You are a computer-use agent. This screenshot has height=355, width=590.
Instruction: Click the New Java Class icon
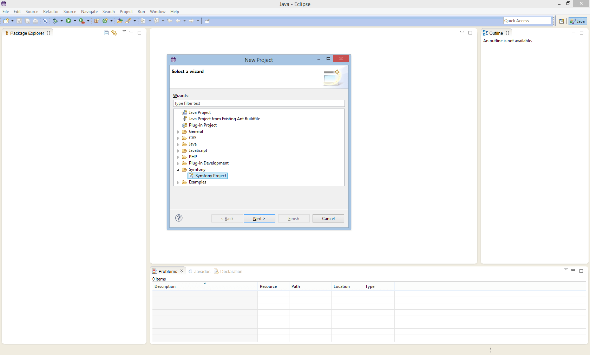(105, 21)
